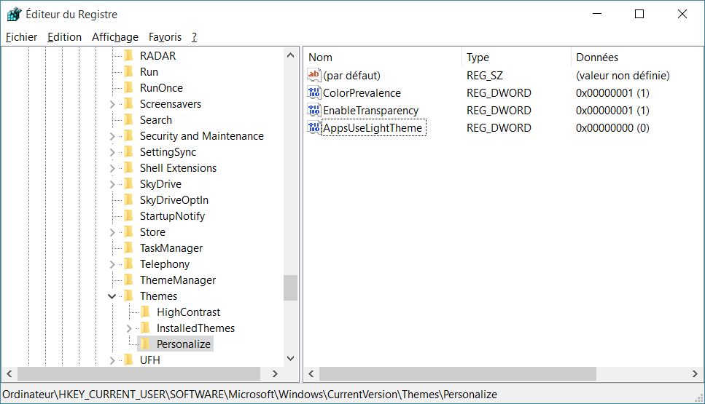The image size is (705, 404).
Task: Select the TaskManager key label
Action: click(x=171, y=247)
